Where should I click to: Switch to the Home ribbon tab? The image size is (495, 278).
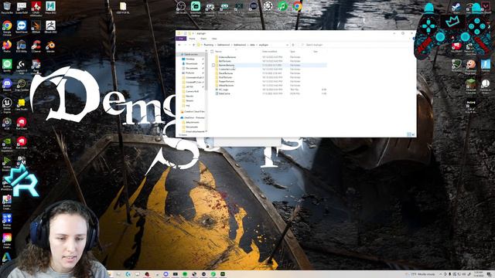(193, 39)
